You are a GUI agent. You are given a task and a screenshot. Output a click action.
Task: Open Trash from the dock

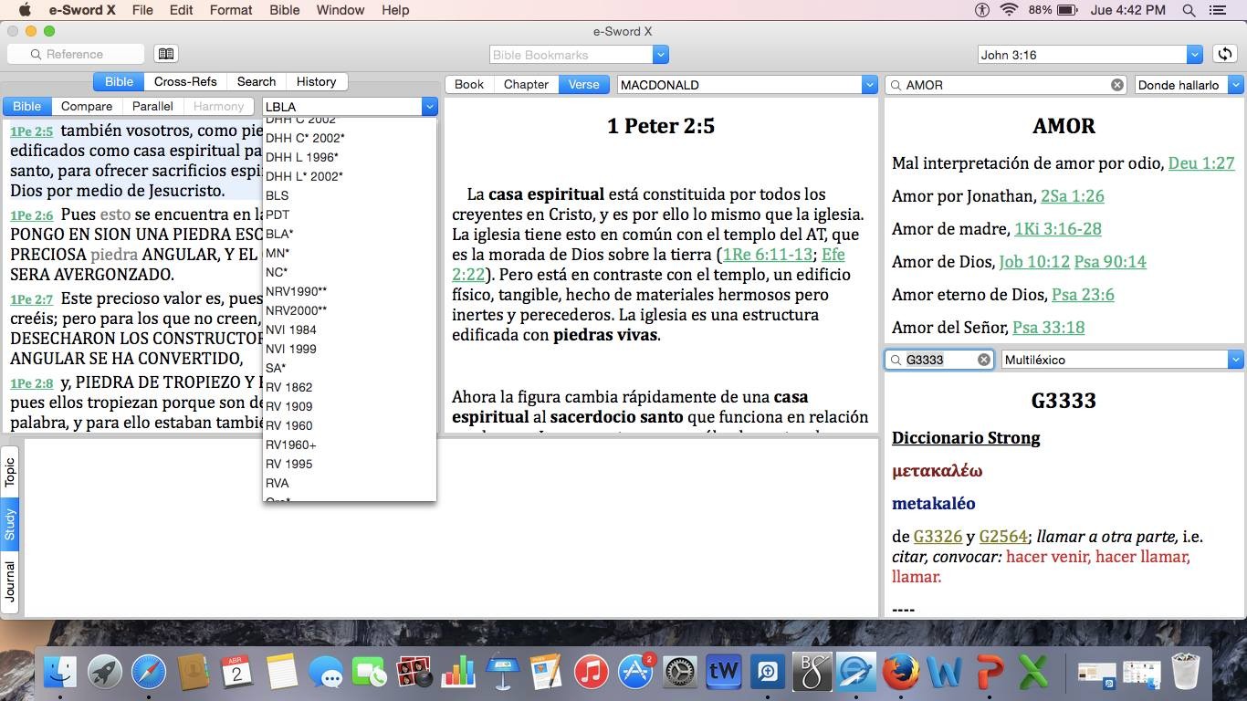pyautogui.click(x=1186, y=674)
